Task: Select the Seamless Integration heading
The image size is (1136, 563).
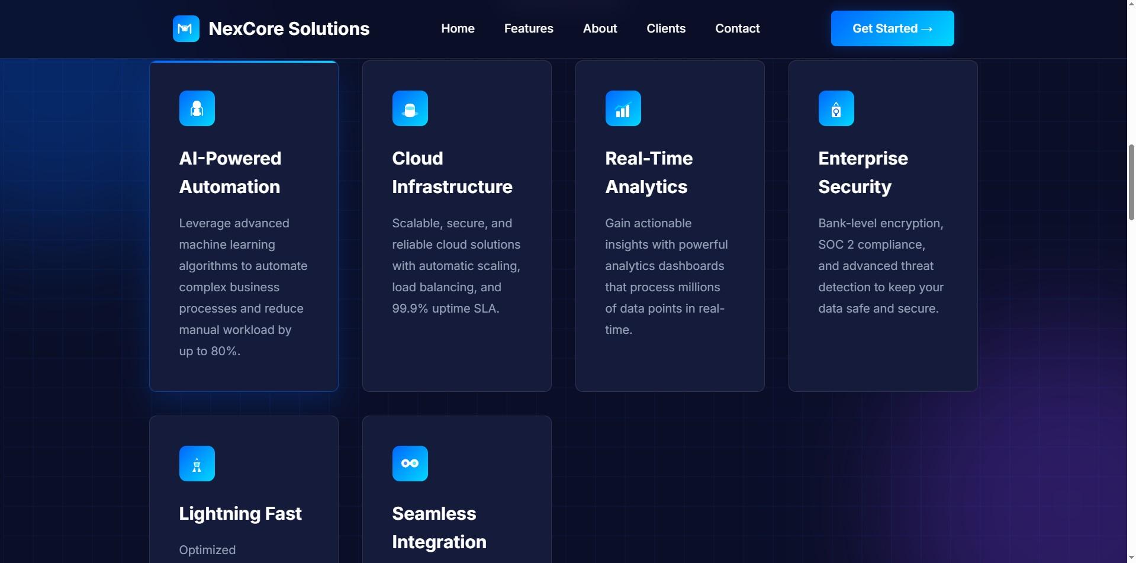Action: tap(439, 527)
